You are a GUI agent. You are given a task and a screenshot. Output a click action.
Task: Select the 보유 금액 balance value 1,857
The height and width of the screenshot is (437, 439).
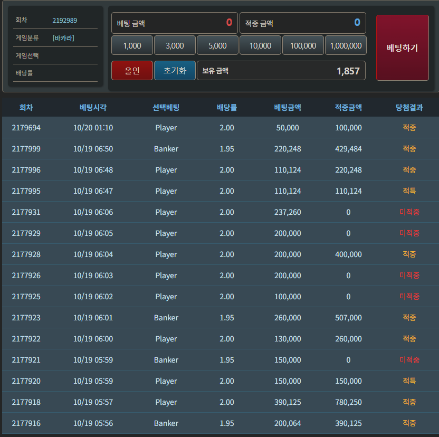(348, 71)
